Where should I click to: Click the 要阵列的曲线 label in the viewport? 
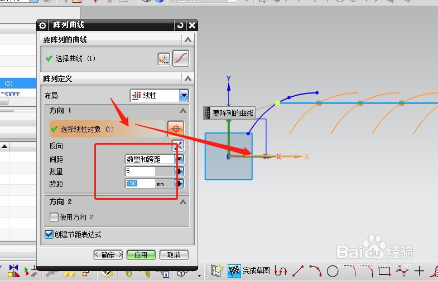(x=233, y=113)
